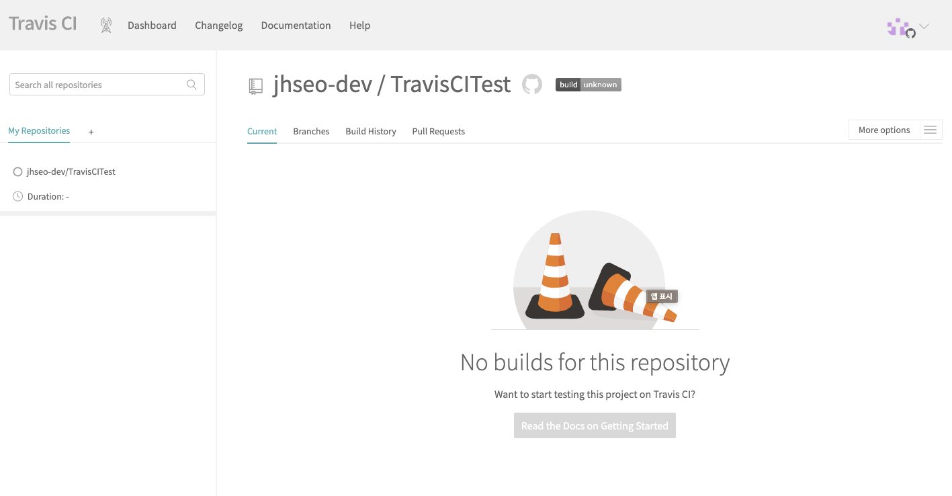
Task: Focus the Search all repositories field
Action: tap(107, 85)
